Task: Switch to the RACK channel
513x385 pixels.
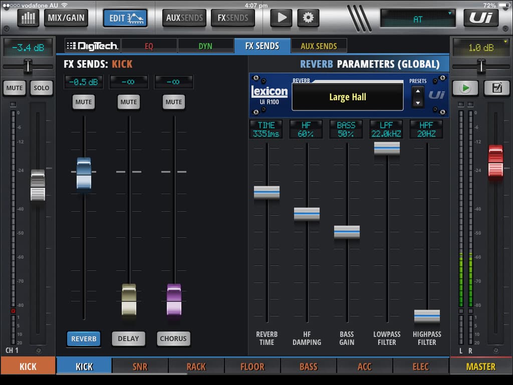Action: click(x=196, y=366)
